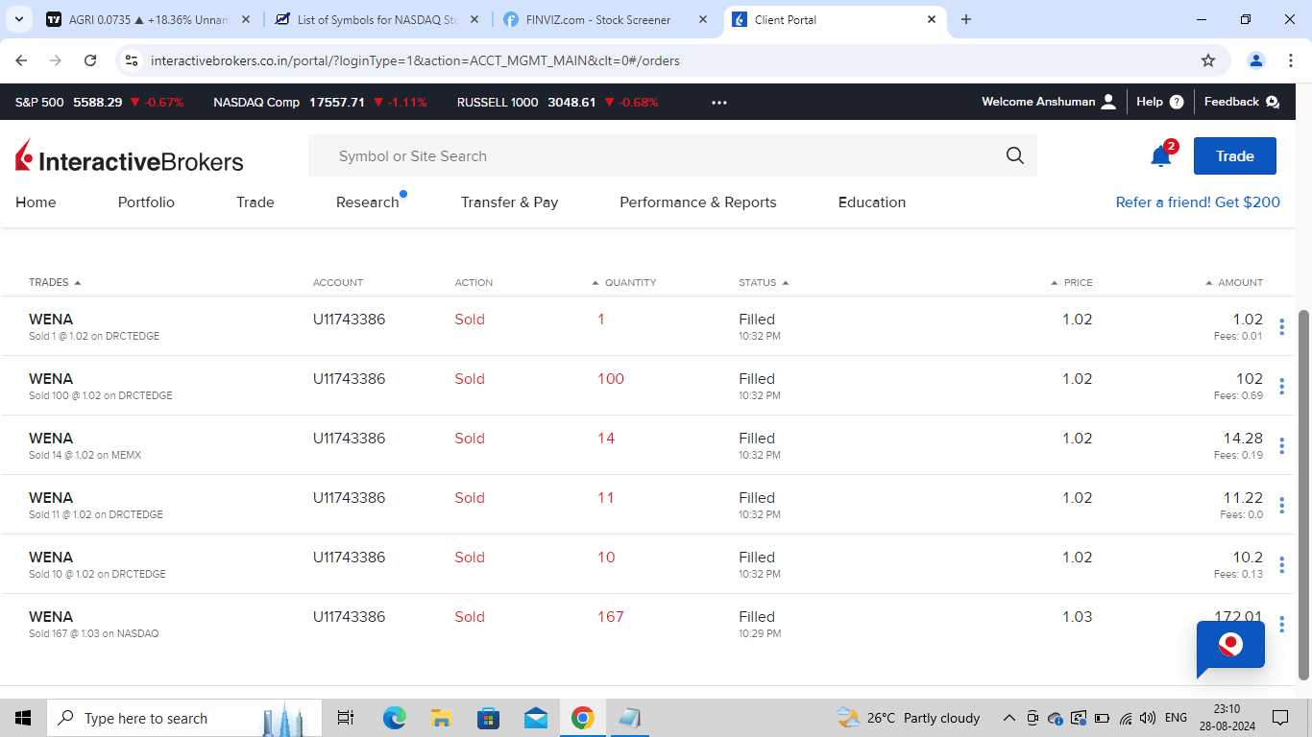Click the page vertical scrollbar
This screenshot has width=1312, height=737.
tap(1303, 494)
